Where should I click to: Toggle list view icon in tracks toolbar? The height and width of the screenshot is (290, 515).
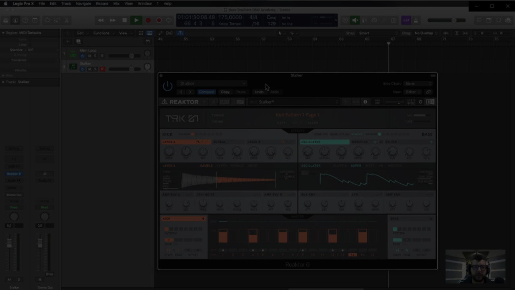click(x=150, y=33)
